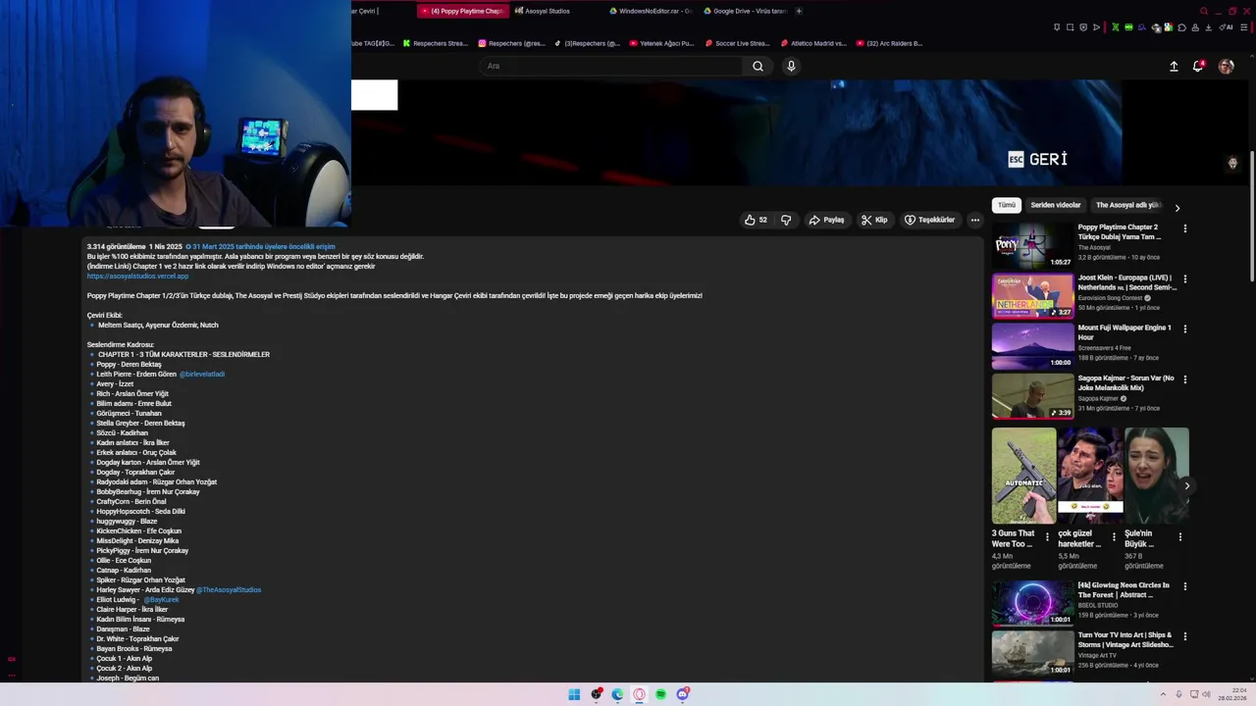Open Yetenek Ağacı bookmark
The height and width of the screenshot is (706, 1256).
tap(661, 43)
